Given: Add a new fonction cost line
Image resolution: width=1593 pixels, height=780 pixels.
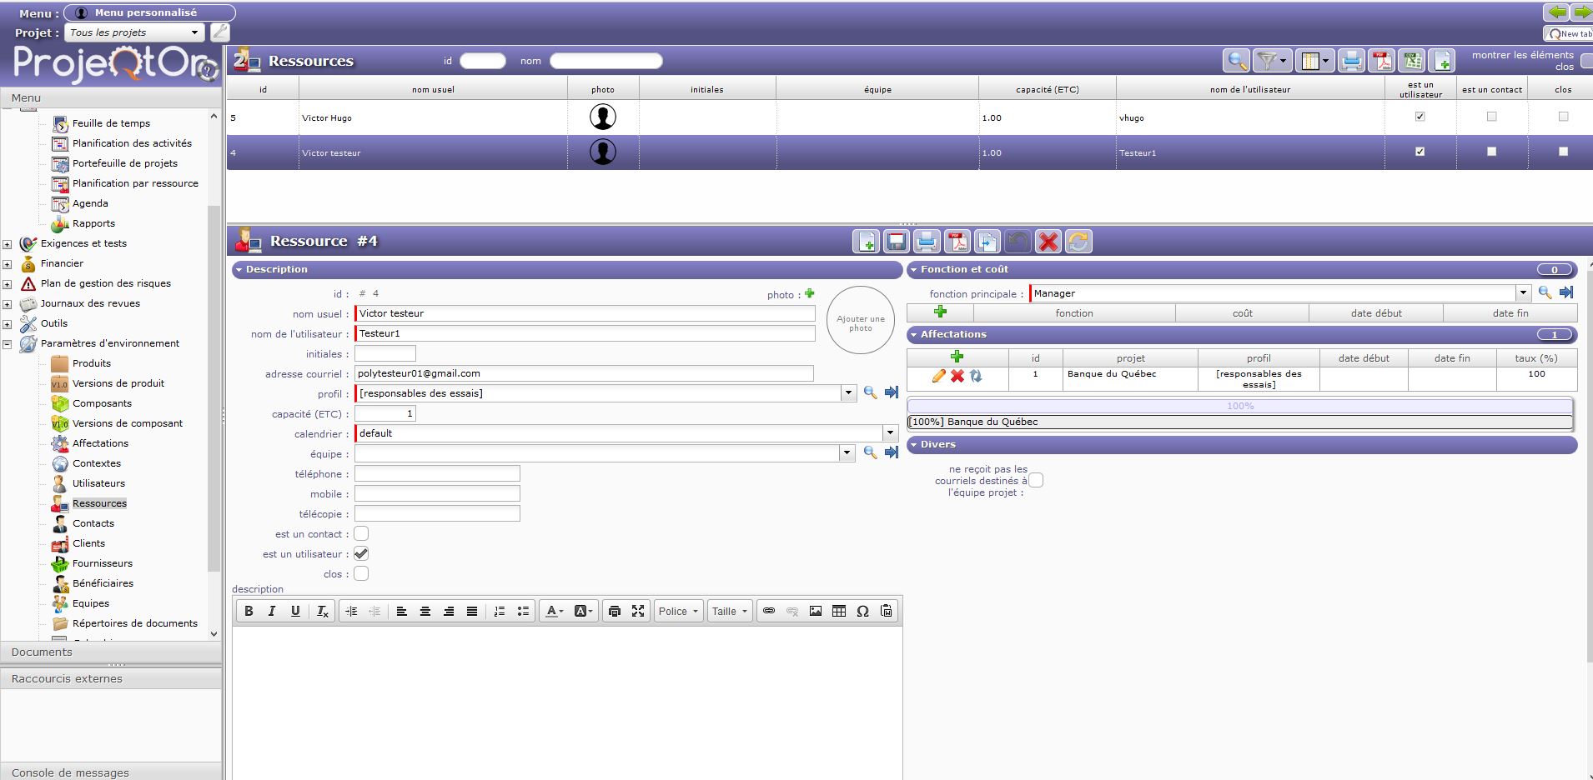Looking at the screenshot, I should pos(941,312).
